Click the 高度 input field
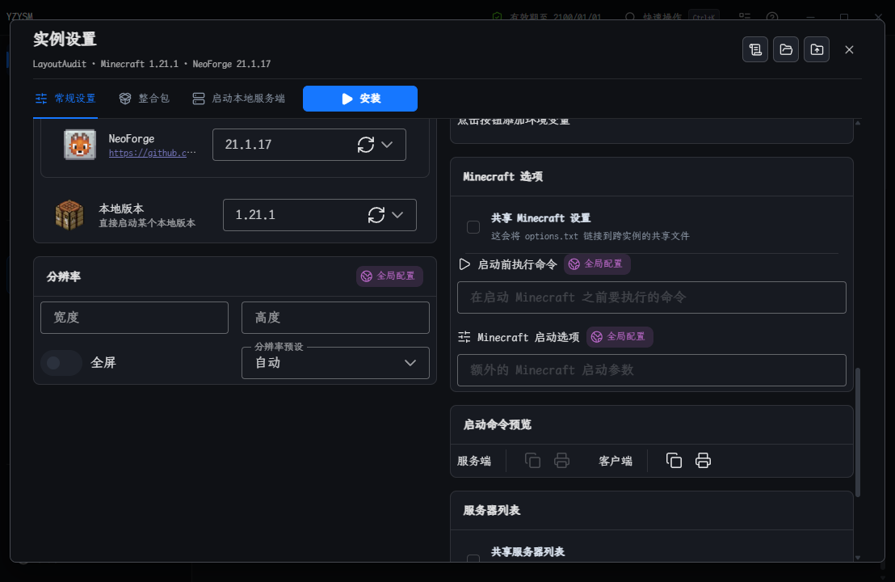This screenshot has width=895, height=582. click(336, 318)
